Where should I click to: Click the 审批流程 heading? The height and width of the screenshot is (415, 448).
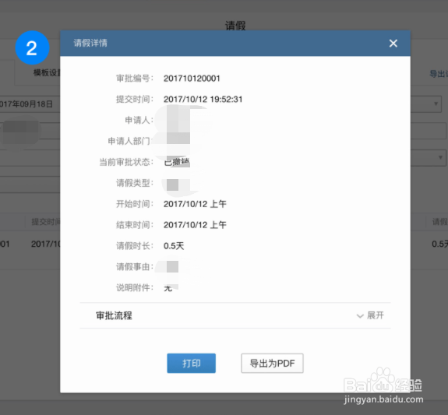coord(114,315)
